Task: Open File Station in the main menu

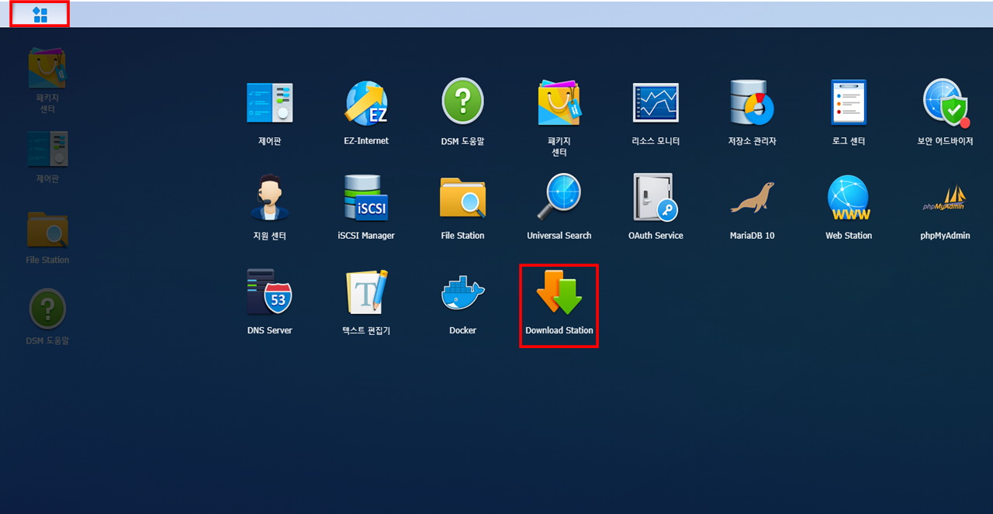Action: 462,198
